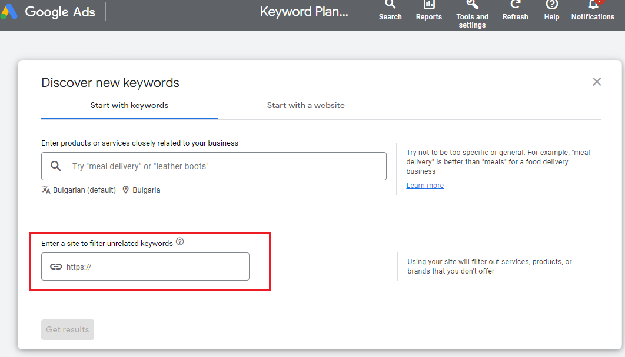Click into the https:// site filter field

pos(153,267)
